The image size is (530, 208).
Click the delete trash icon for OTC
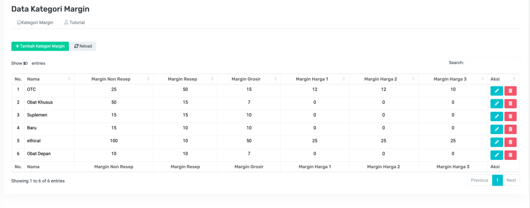tap(510, 91)
